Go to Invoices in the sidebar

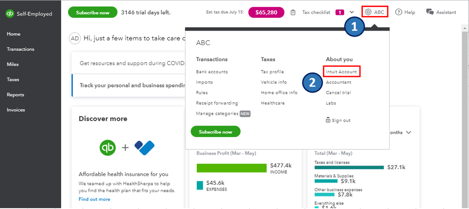coord(16,110)
